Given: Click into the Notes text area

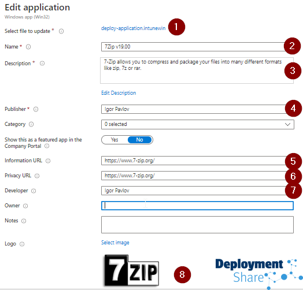Looking at the screenshot, I should [197, 225].
